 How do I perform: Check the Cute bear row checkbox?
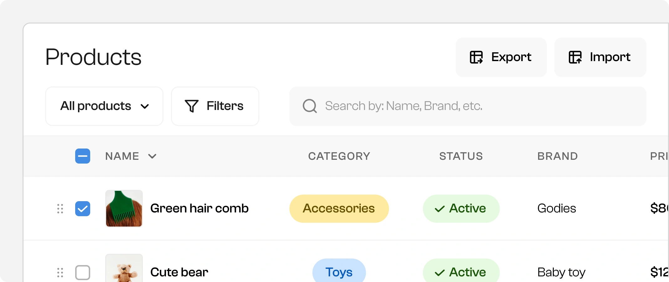click(82, 273)
